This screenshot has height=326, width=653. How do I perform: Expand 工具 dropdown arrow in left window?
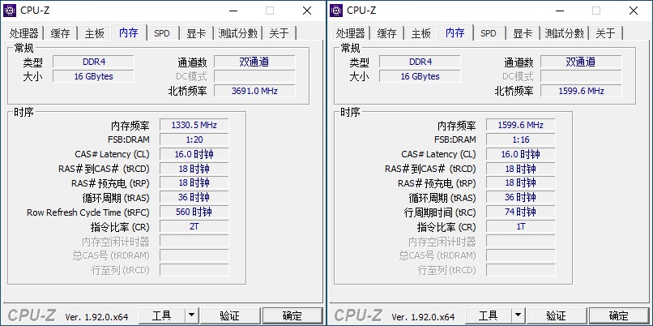pos(191,315)
